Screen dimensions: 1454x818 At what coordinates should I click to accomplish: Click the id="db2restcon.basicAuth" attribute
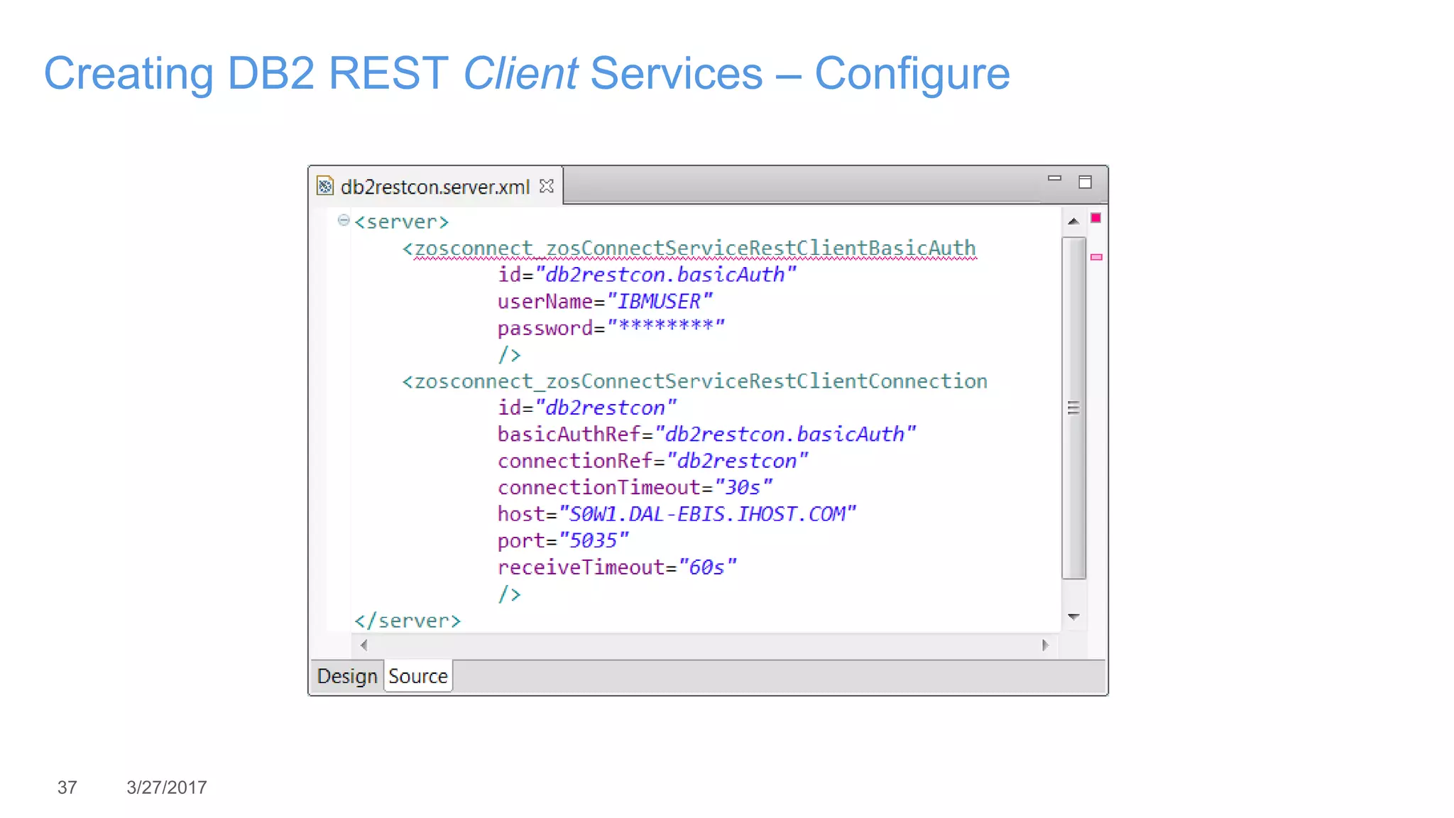pos(647,275)
